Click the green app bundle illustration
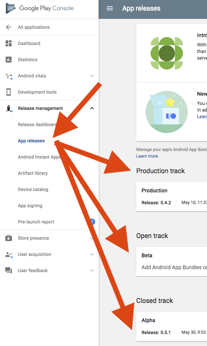 [167, 53]
